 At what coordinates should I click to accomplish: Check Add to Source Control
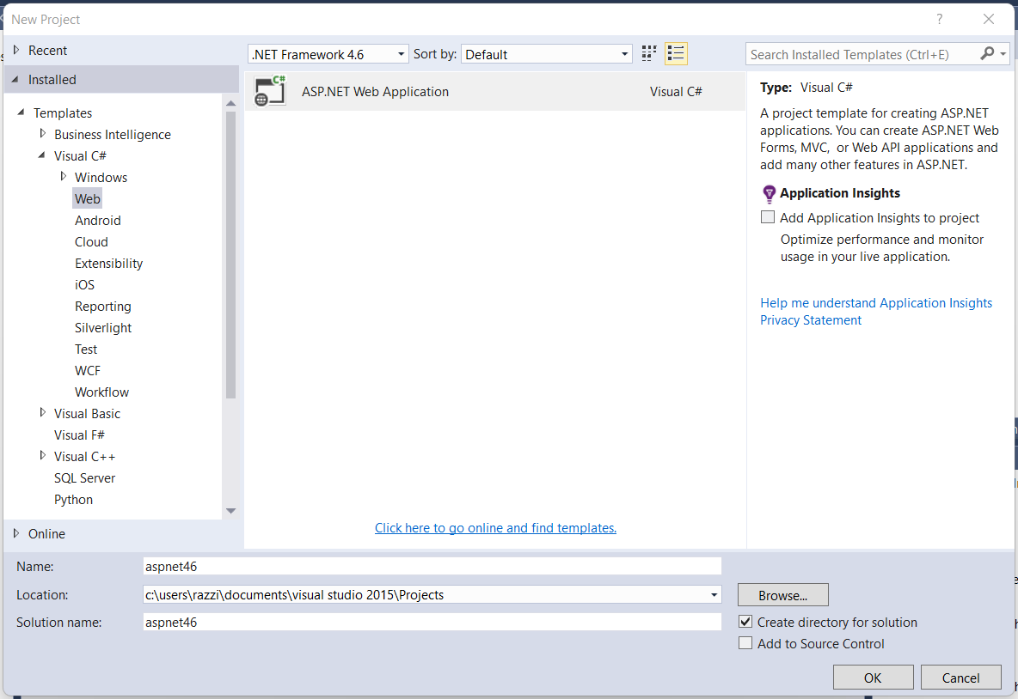point(745,643)
